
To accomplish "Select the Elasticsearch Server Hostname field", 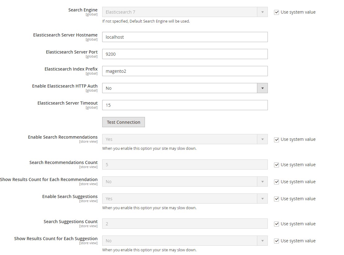I will [x=185, y=37].
